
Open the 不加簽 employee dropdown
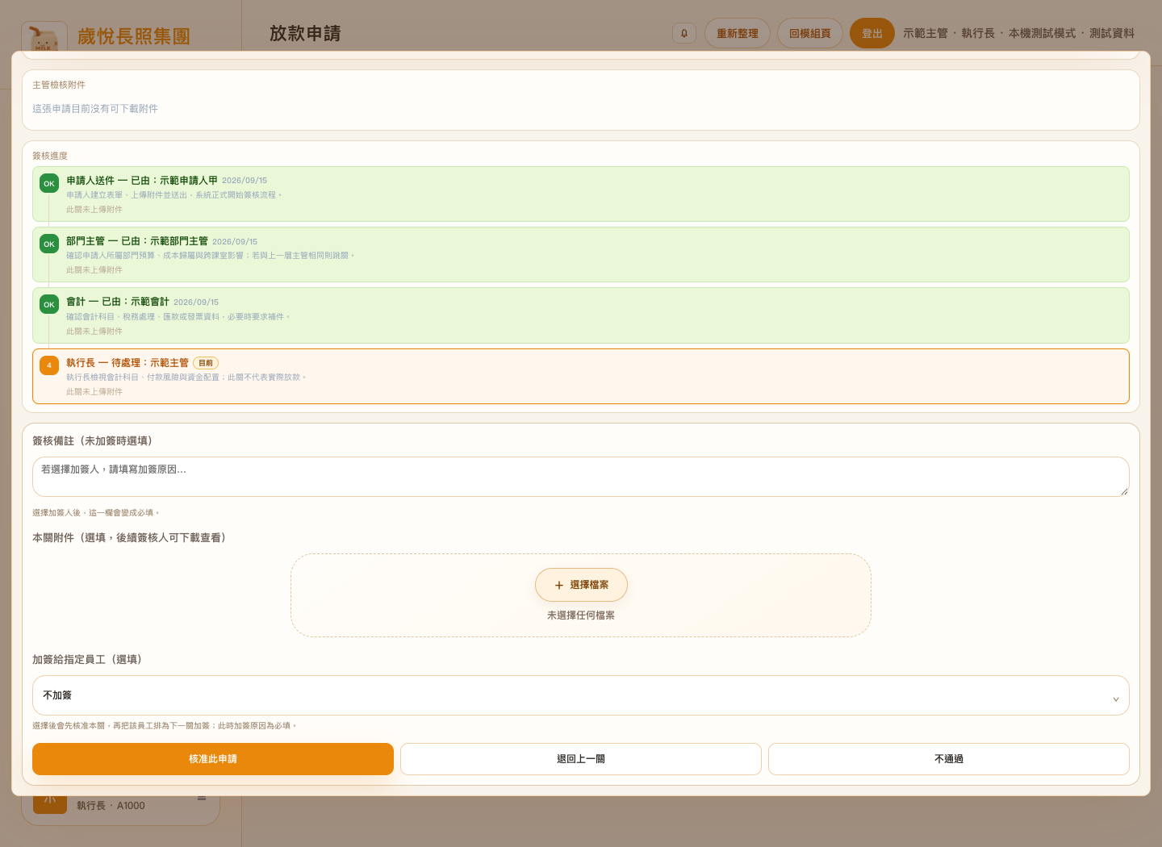(x=581, y=695)
